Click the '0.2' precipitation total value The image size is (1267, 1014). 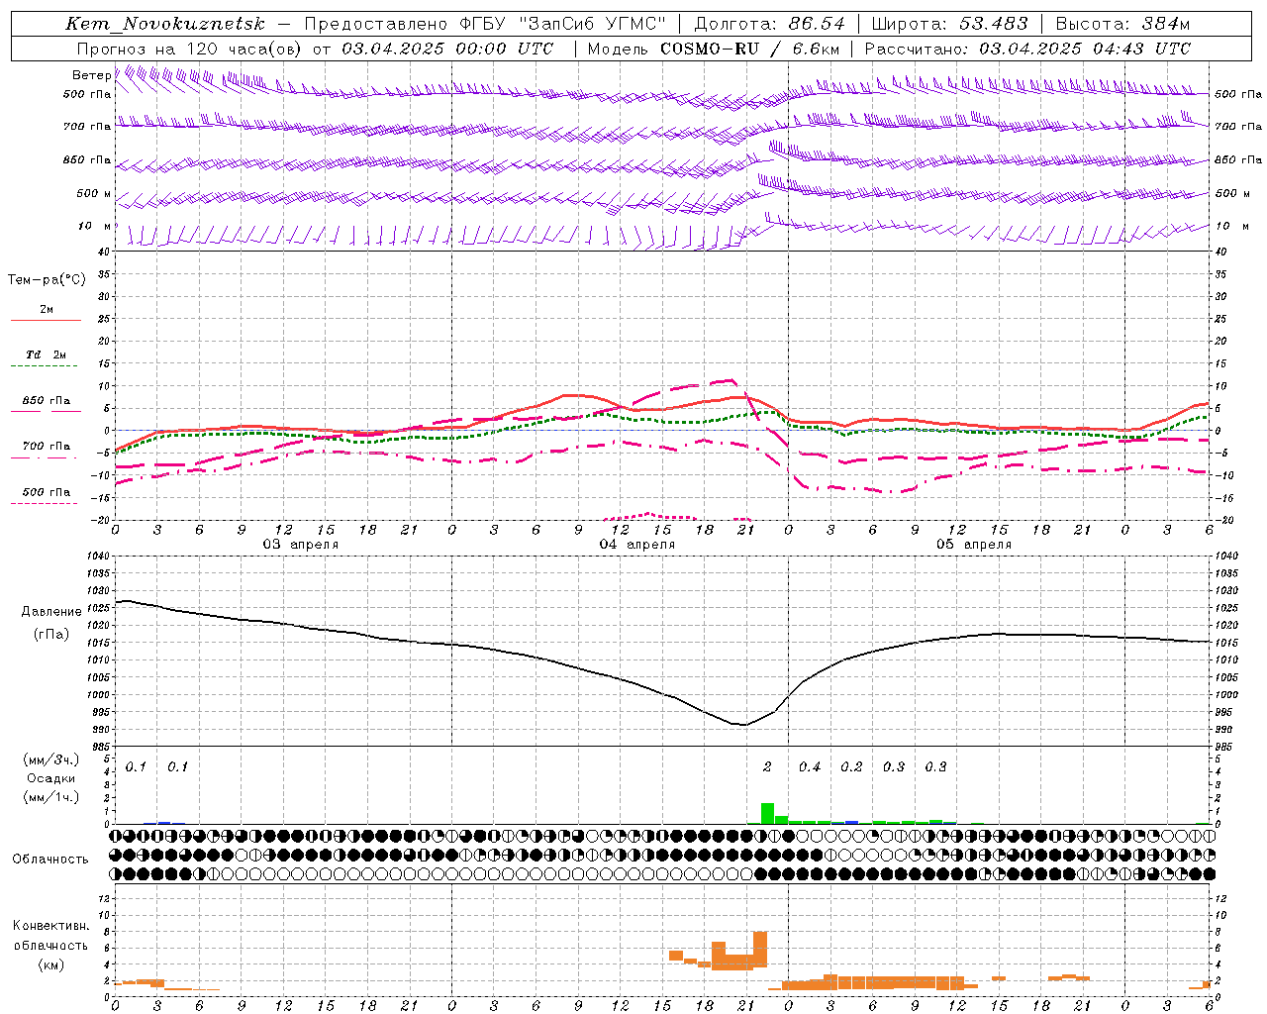pyautogui.click(x=851, y=766)
